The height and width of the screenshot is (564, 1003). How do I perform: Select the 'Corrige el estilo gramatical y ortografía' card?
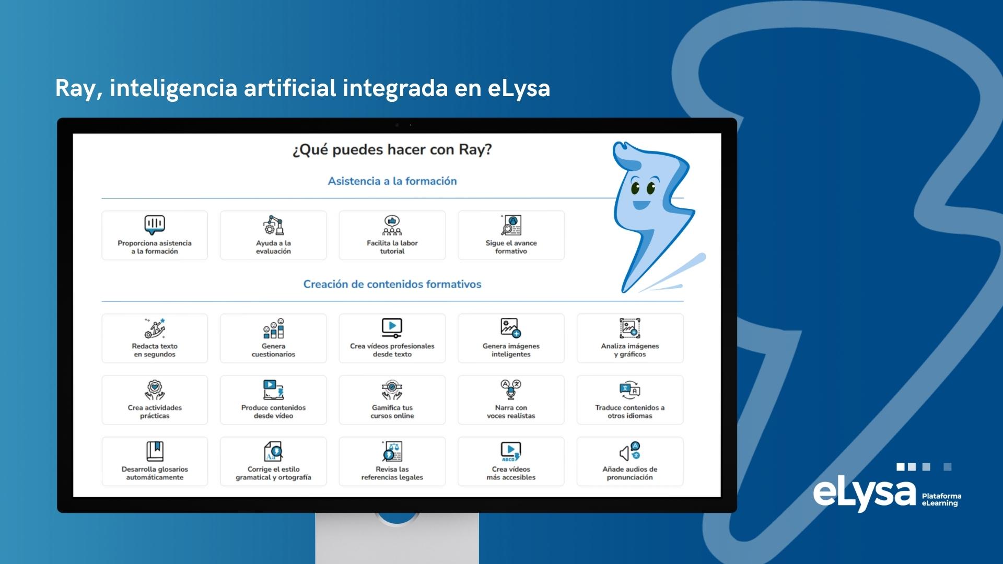click(x=273, y=462)
